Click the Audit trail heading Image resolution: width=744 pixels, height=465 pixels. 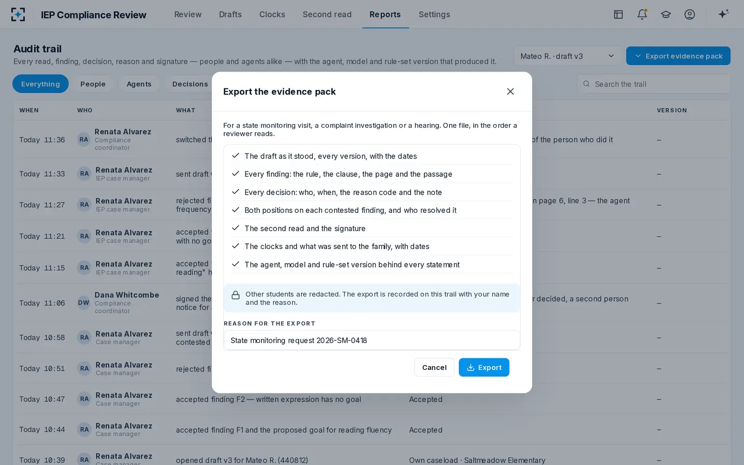(38, 49)
